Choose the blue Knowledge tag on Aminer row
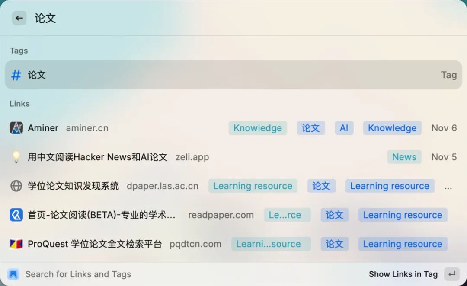The image size is (467, 286). click(x=392, y=128)
